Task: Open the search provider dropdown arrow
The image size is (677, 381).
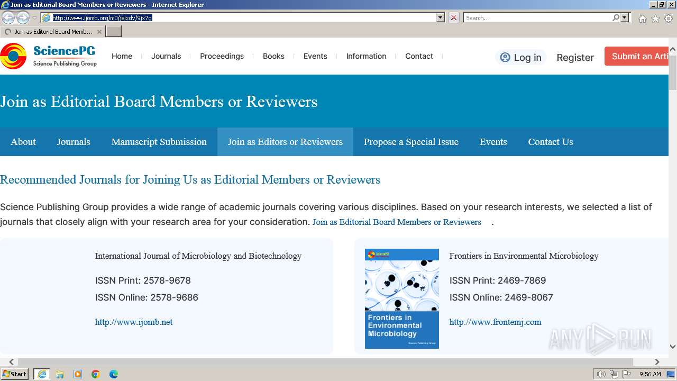Action: click(625, 17)
